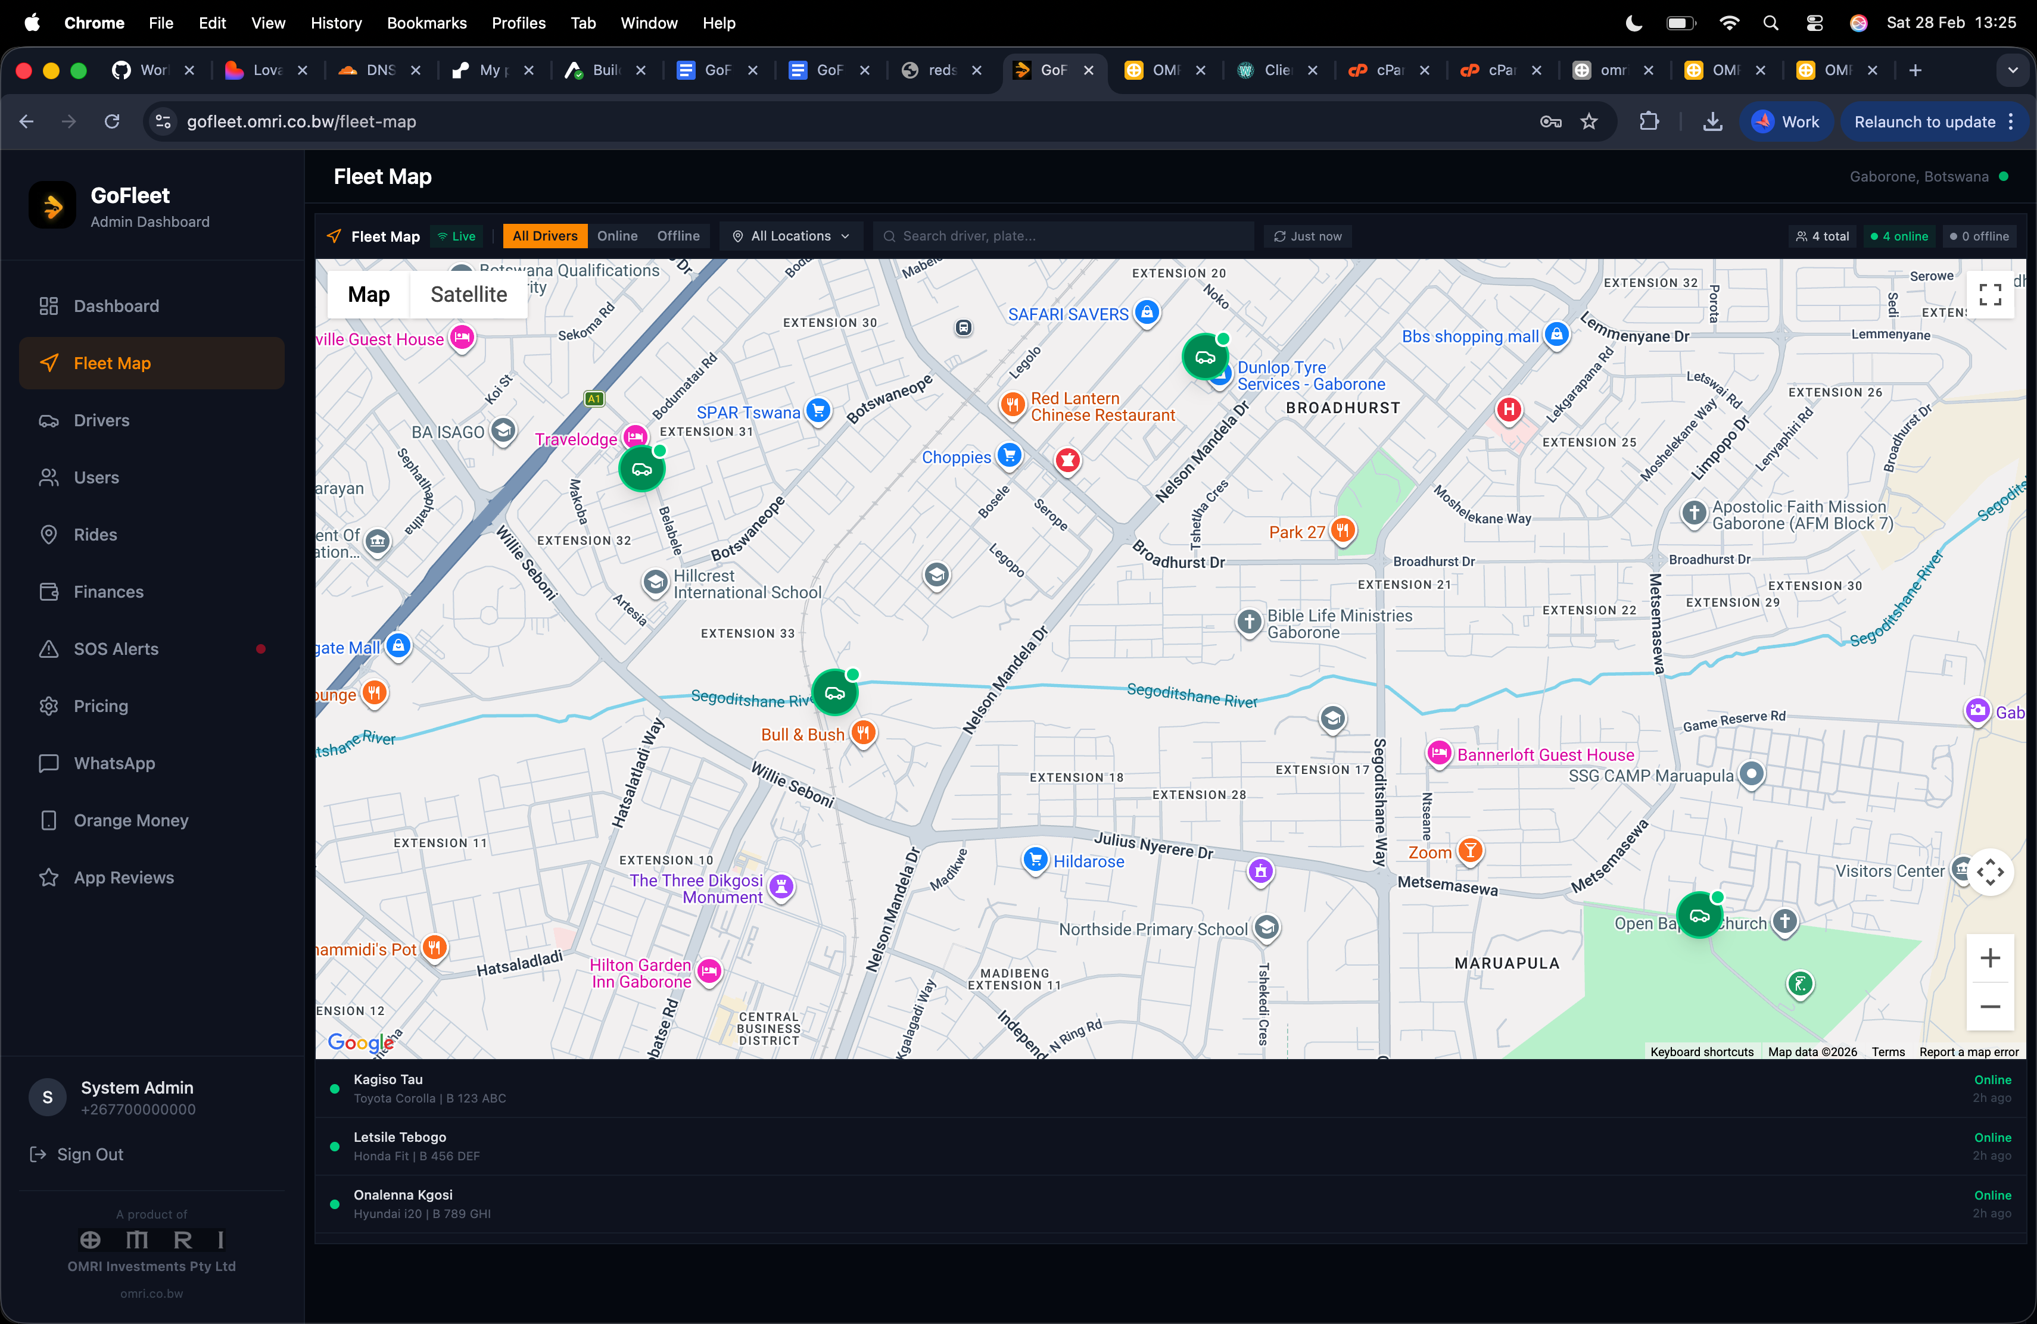The height and width of the screenshot is (1324, 2037).
Task: Open Chrome's Relaunch to update menu
Action: coord(1935,121)
